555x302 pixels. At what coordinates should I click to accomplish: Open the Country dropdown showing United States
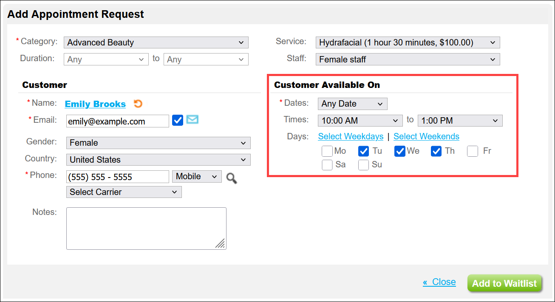coord(159,160)
